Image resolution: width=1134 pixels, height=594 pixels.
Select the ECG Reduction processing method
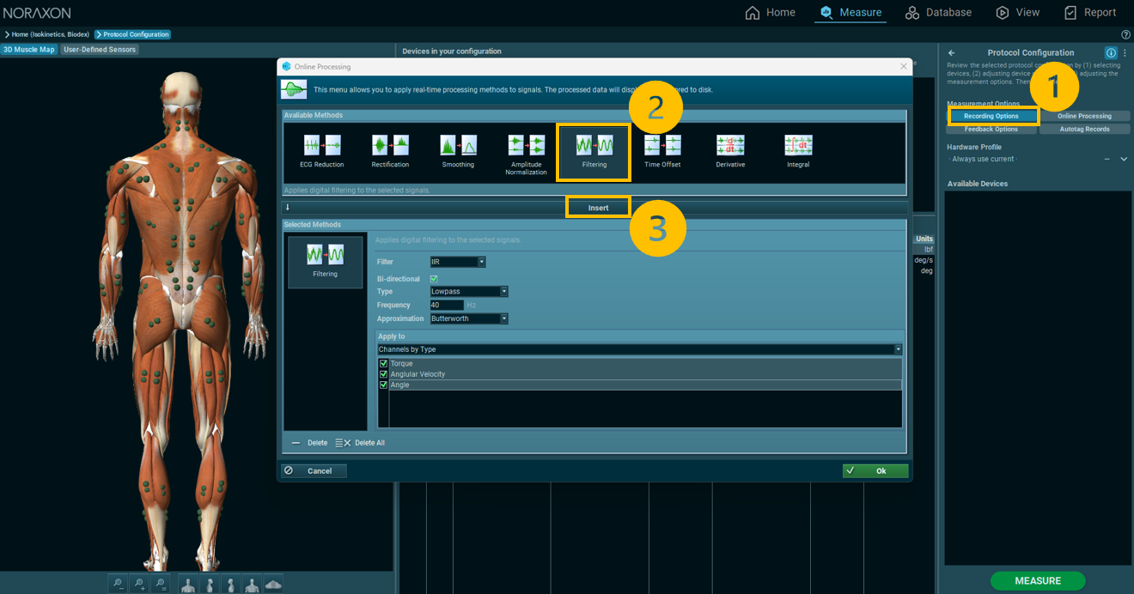(322, 145)
